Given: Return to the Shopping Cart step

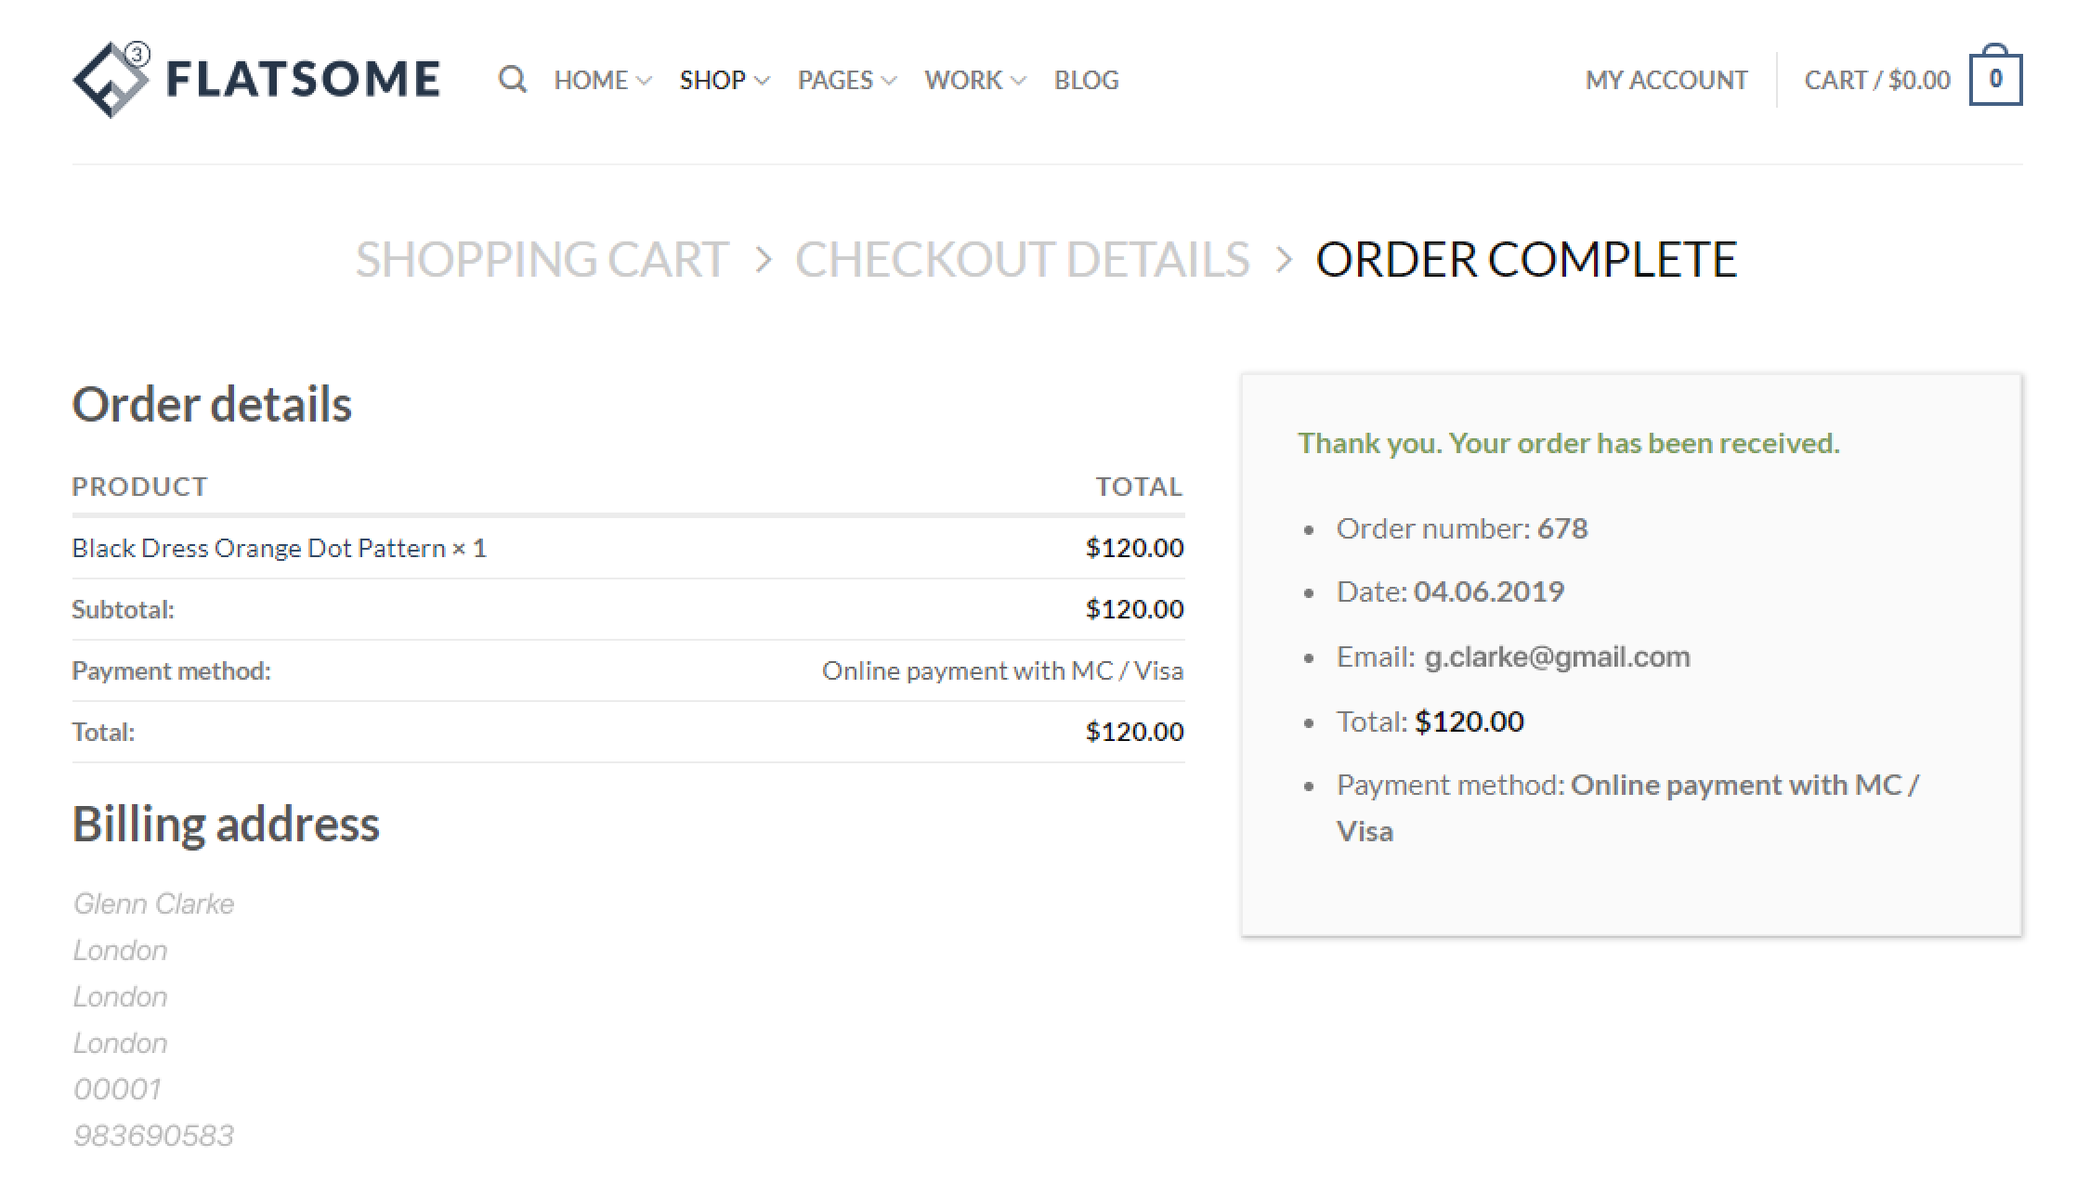Looking at the screenshot, I should [x=542, y=260].
